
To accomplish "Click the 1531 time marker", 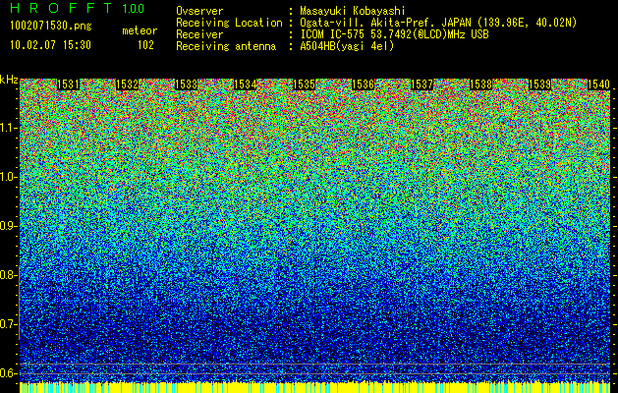I will coord(68,84).
